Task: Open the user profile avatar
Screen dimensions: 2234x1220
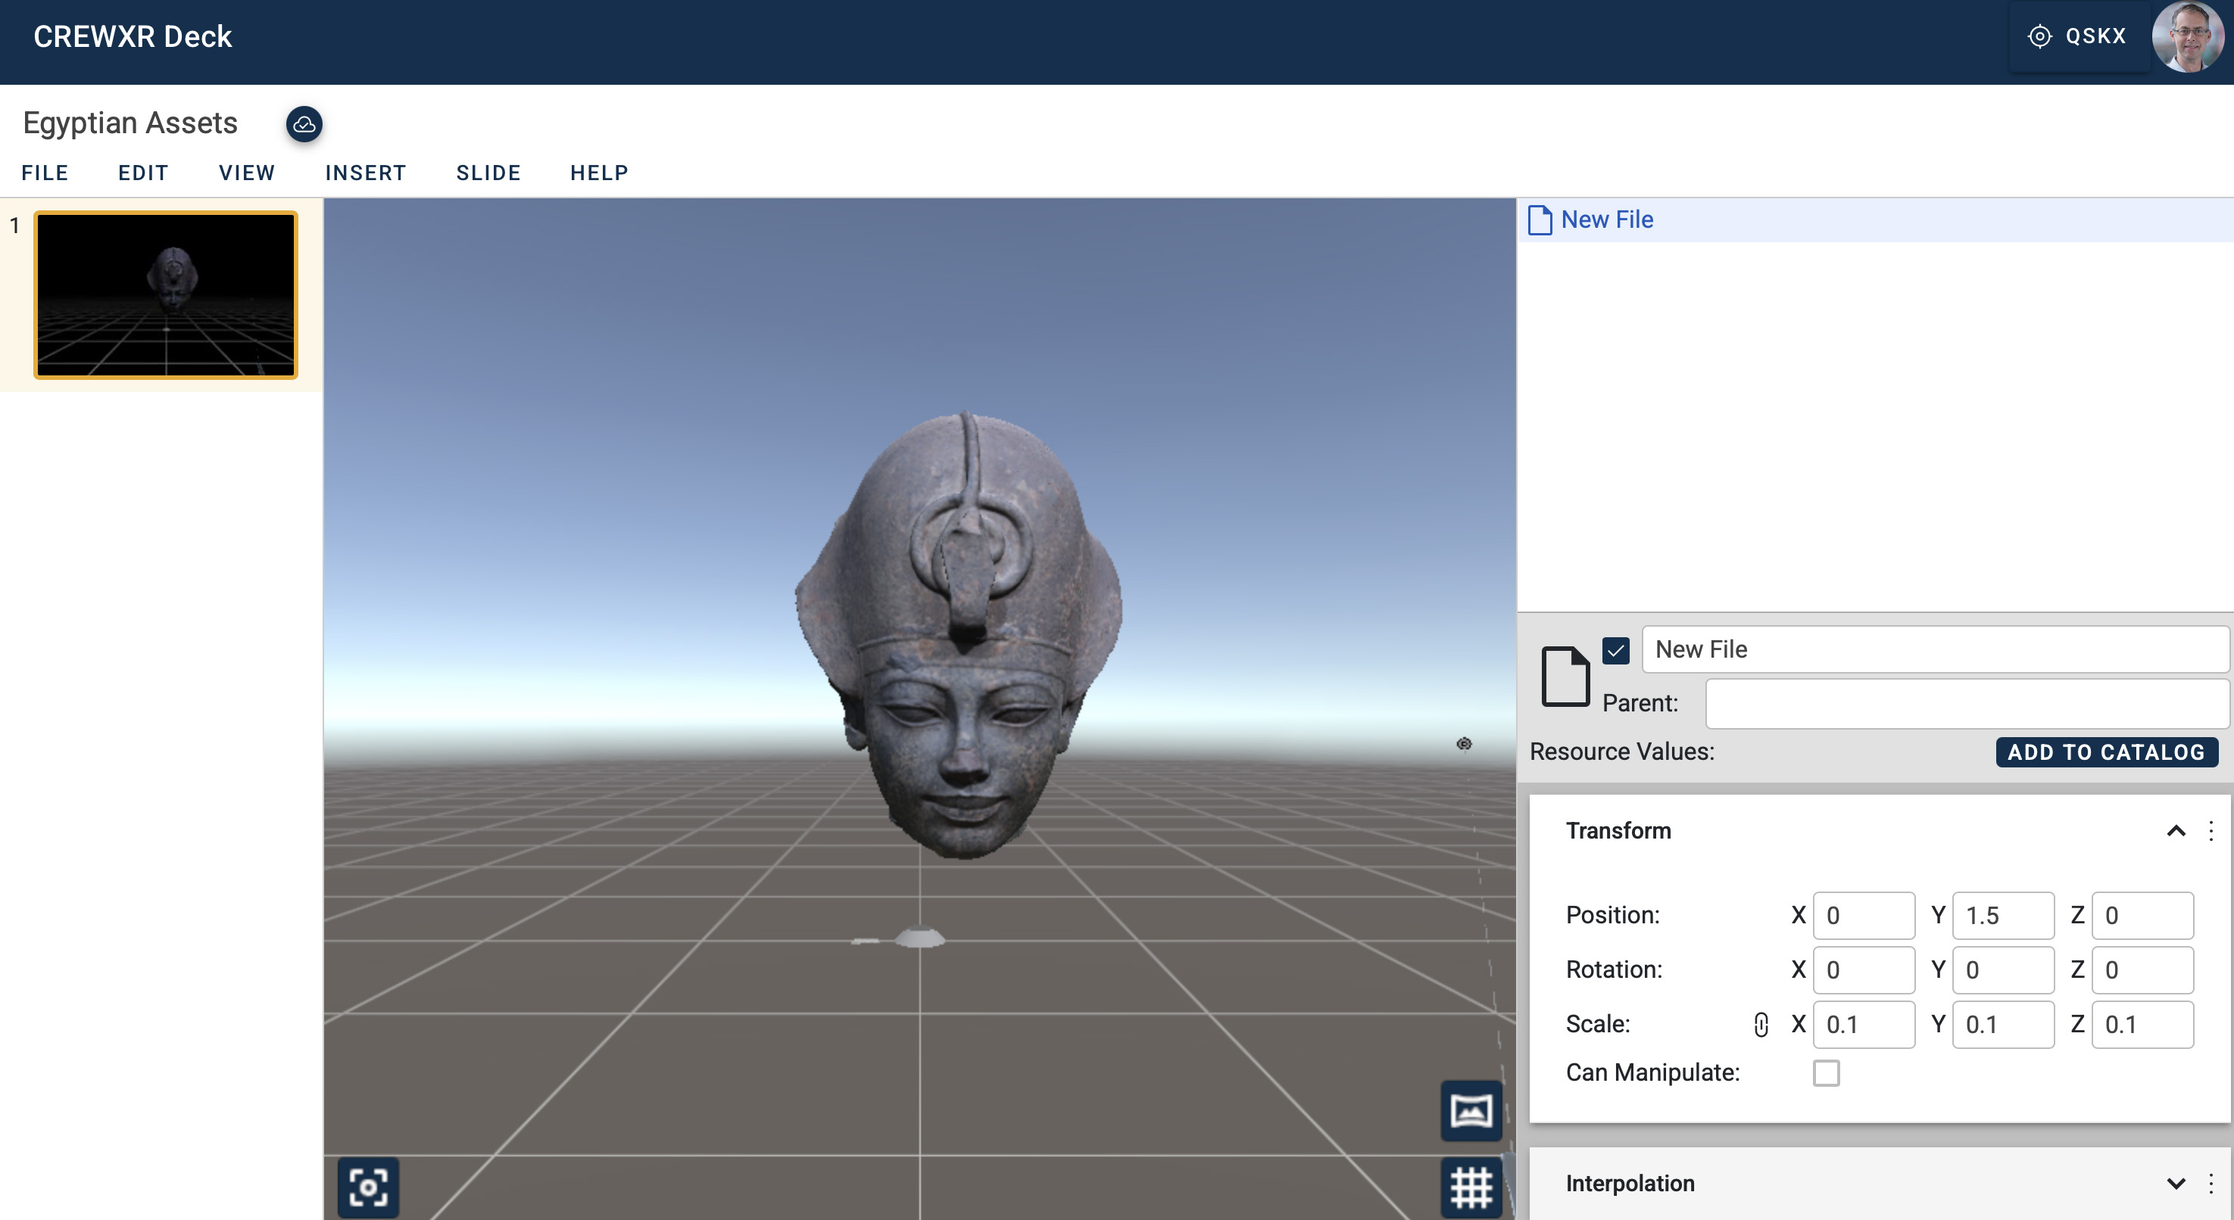Action: coord(2188,37)
